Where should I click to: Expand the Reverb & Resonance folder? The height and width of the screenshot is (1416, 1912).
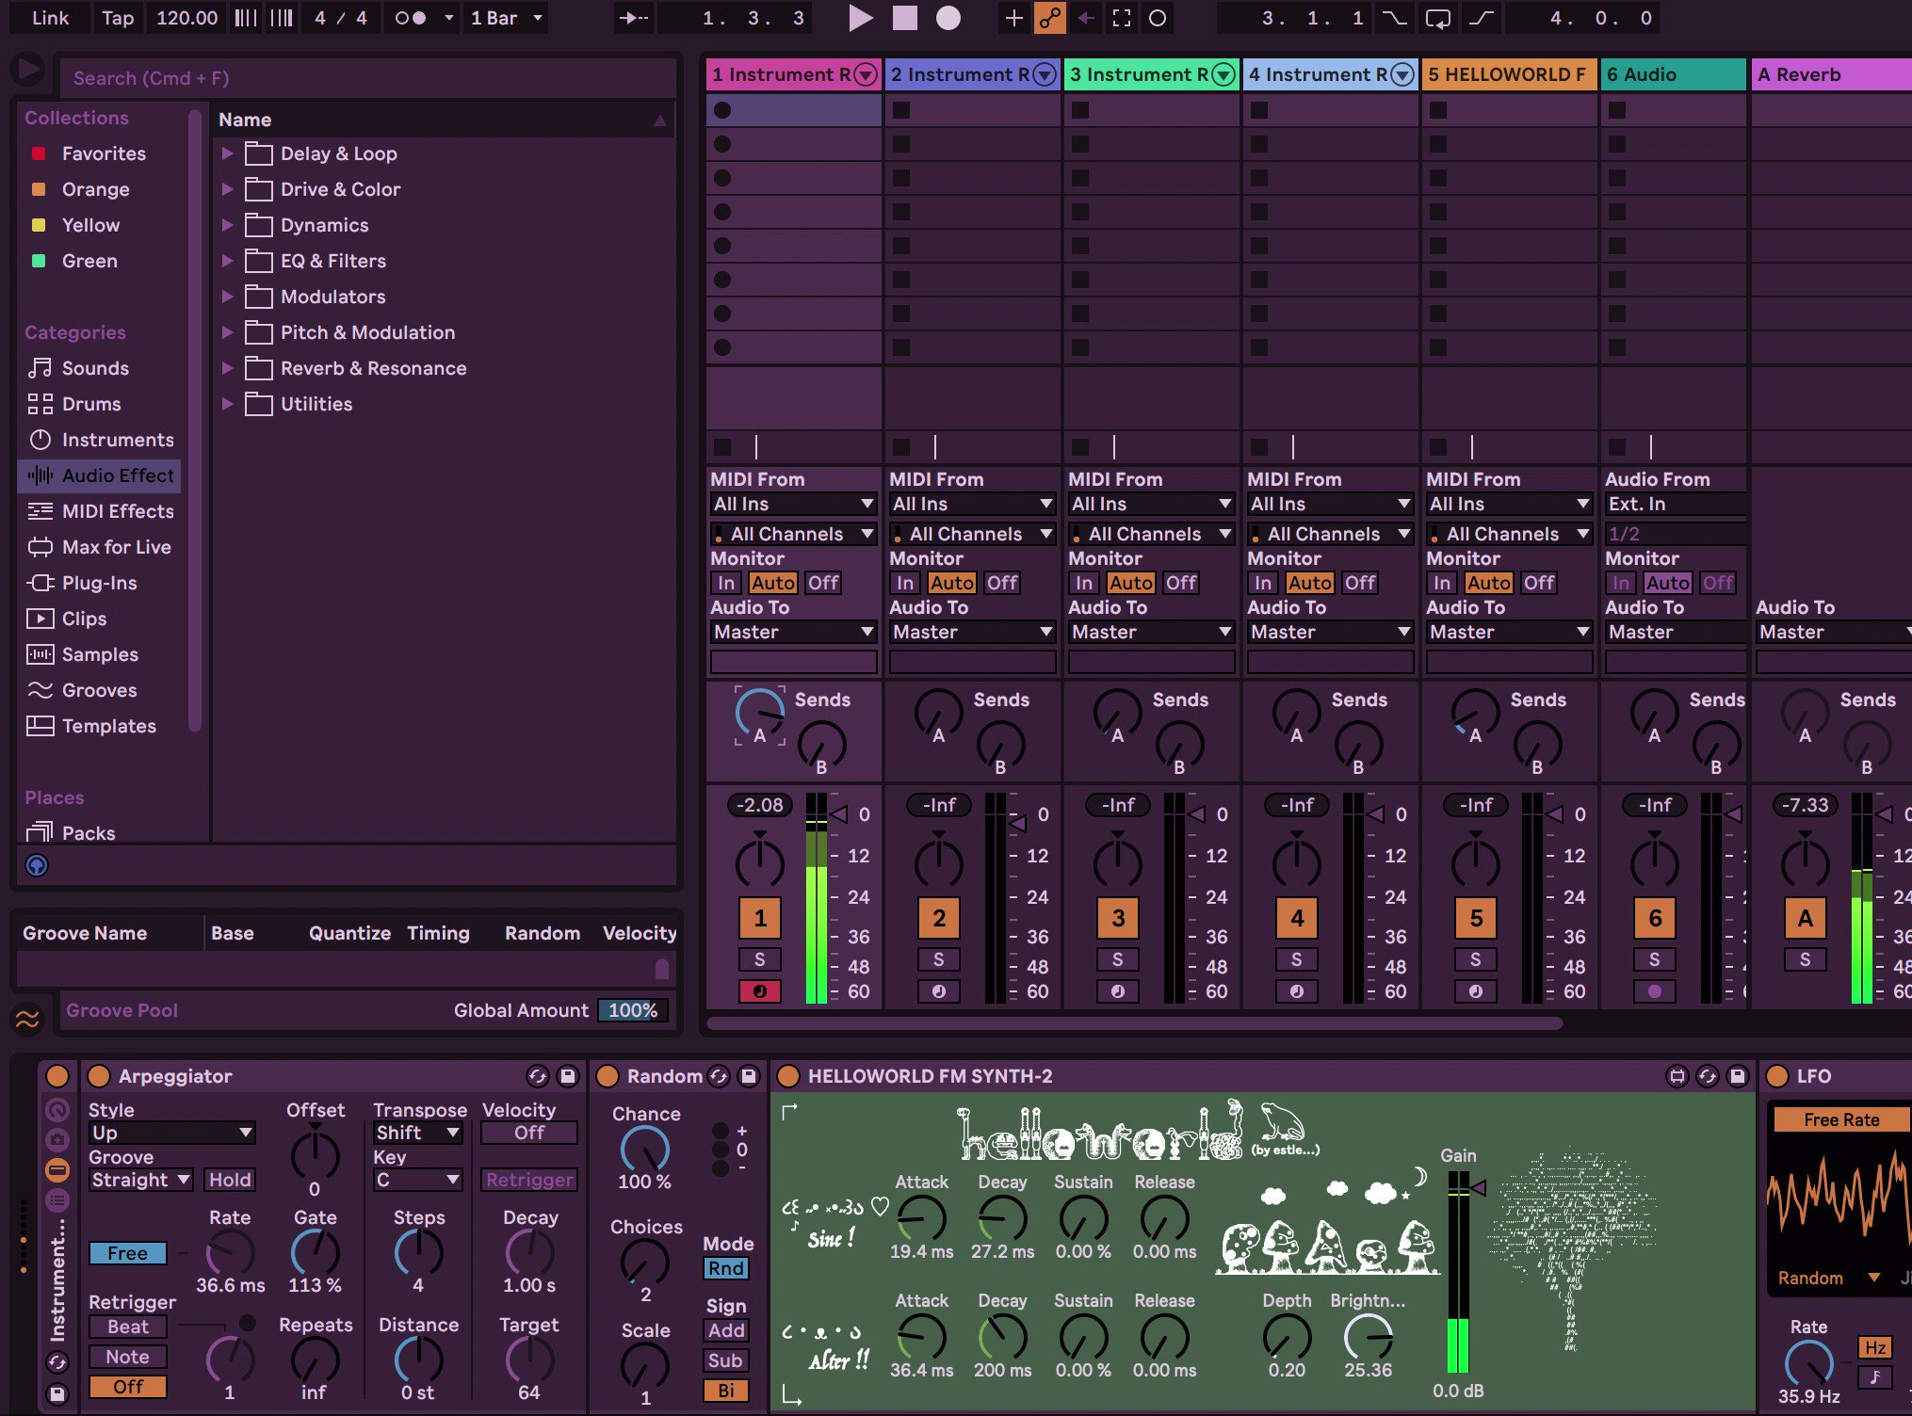pos(227,368)
